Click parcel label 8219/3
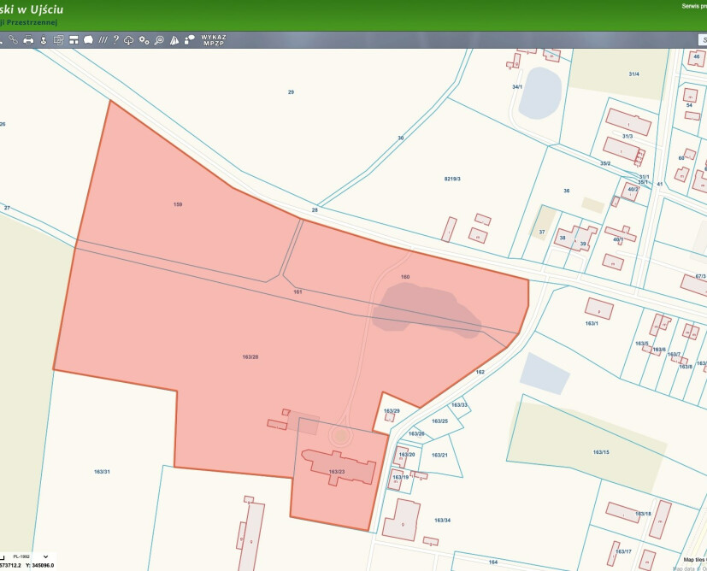Screen dimensions: 707x571 point(452,179)
